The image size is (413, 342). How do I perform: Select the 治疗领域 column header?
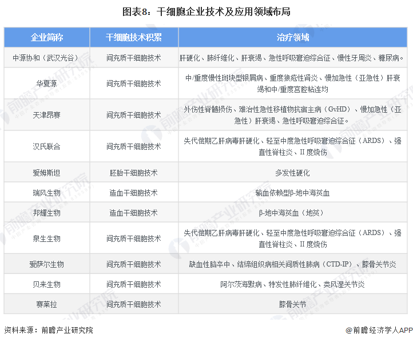coord(293,37)
